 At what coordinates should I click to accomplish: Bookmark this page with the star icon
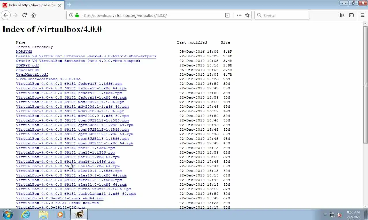point(247,15)
